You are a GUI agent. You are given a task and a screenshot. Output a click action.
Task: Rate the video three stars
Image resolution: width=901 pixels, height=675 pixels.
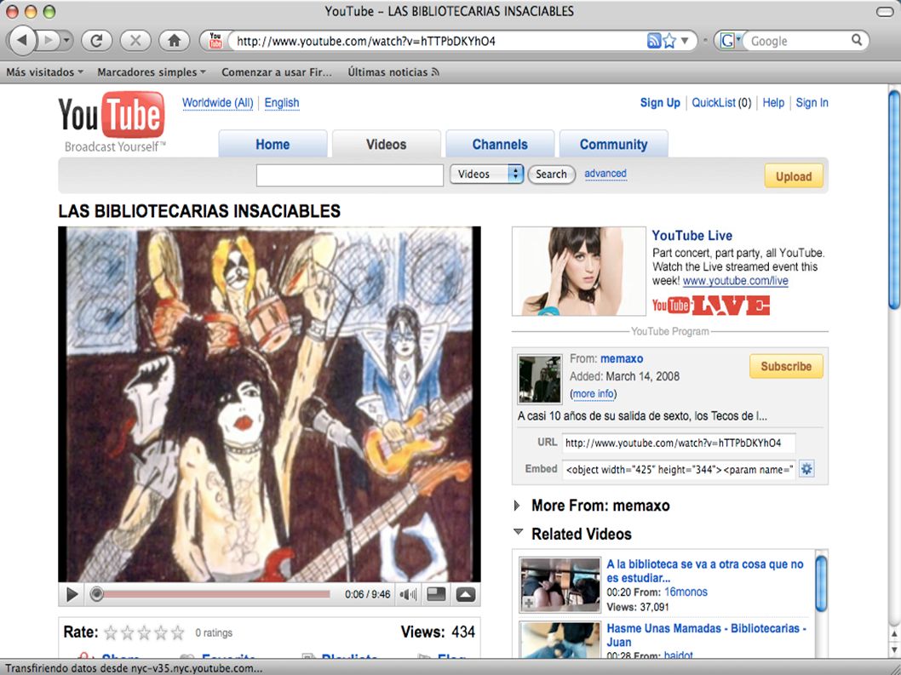click(x=144, y=633)
